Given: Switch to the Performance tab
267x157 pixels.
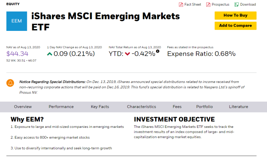Looking at the screenshot, I should click(x=61, y=107).
